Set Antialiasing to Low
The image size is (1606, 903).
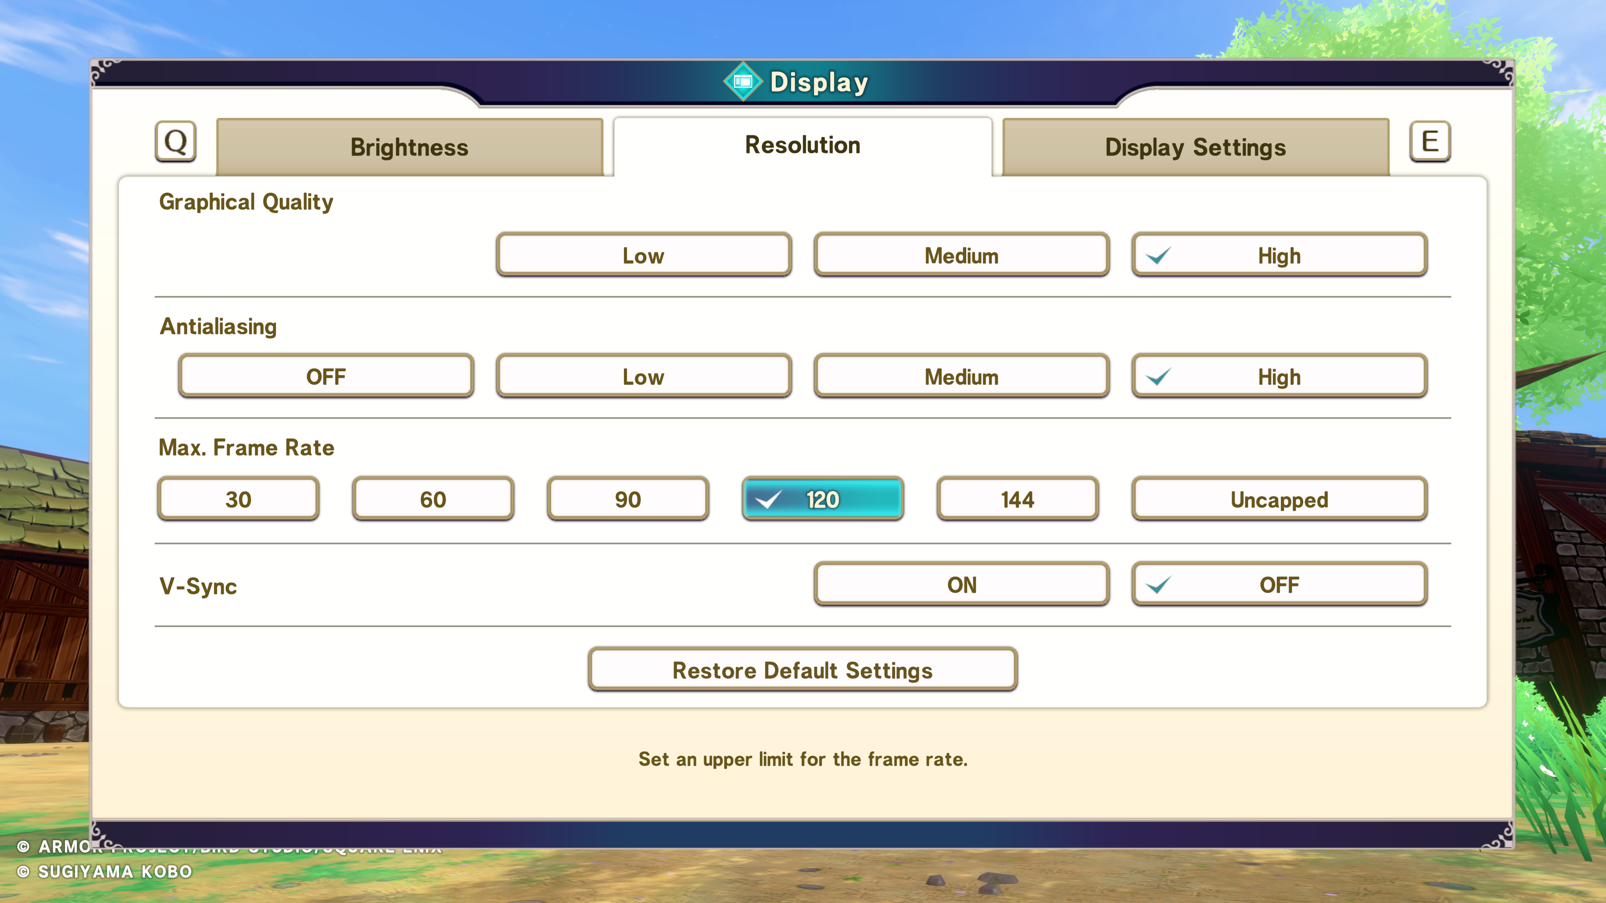click(x=643, y=376)
